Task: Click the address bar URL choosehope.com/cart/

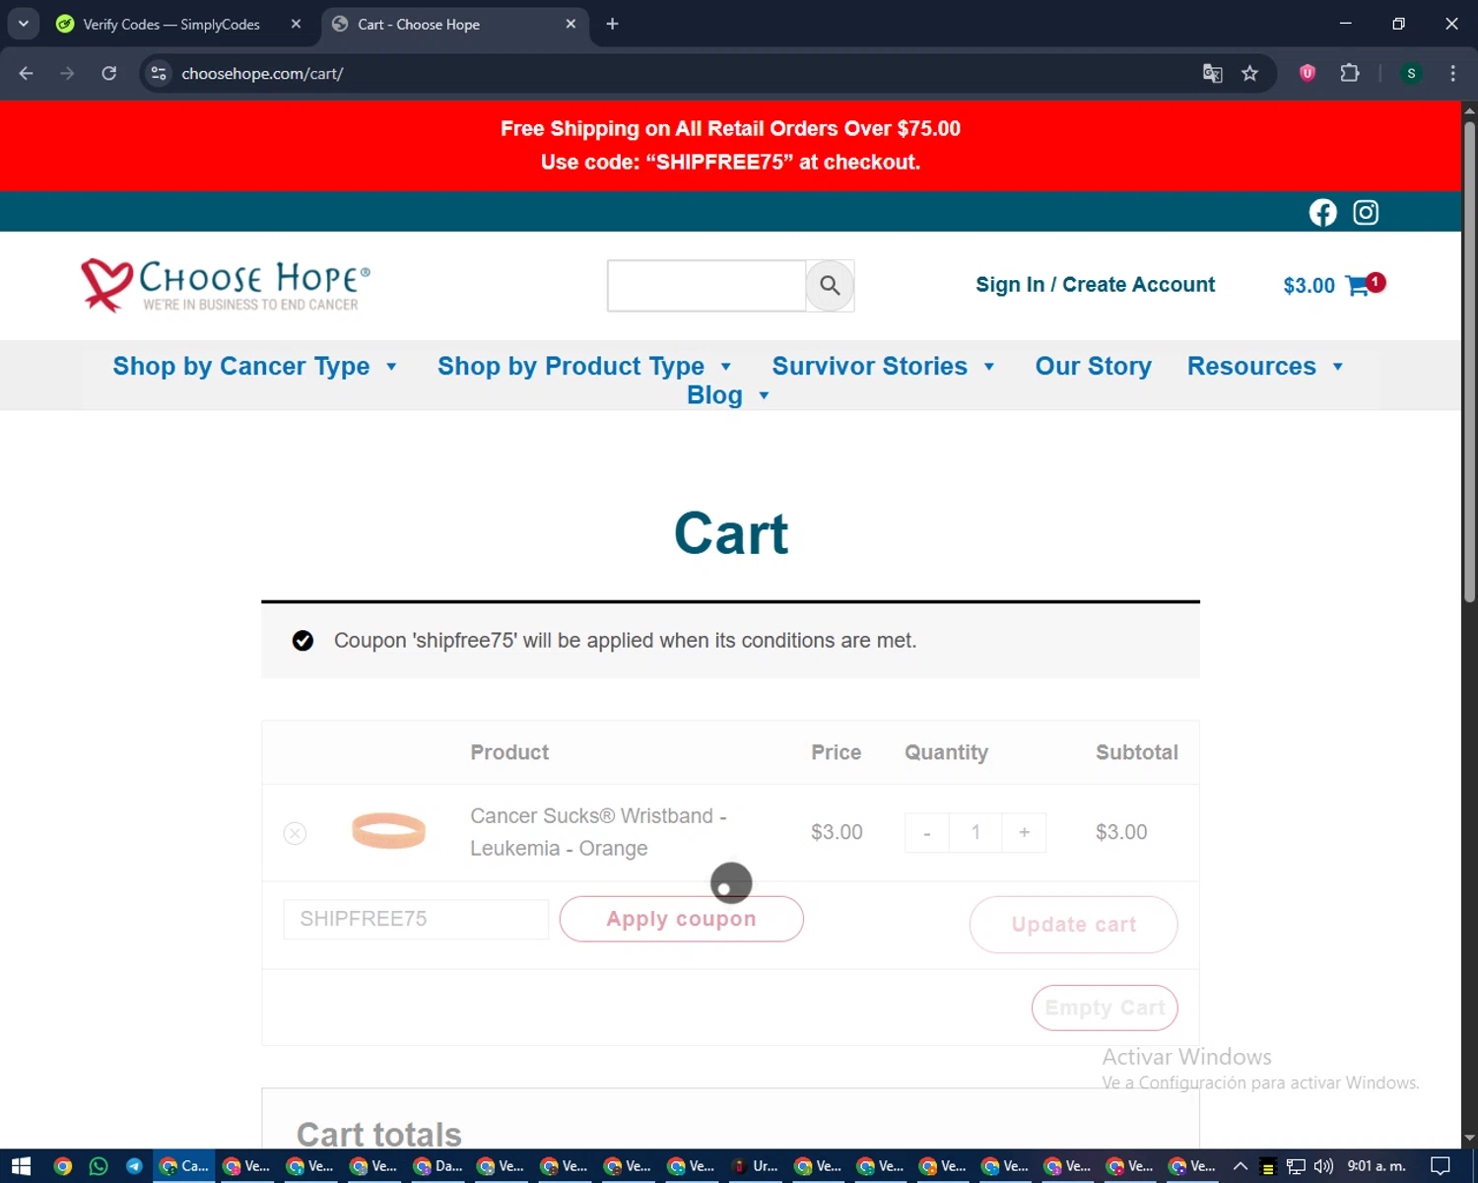Action: click(x=262, y=73)
